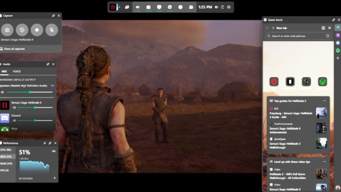
Task: Click the Hellblade II game icon in Audio mixer
Action: pos(4,105)
